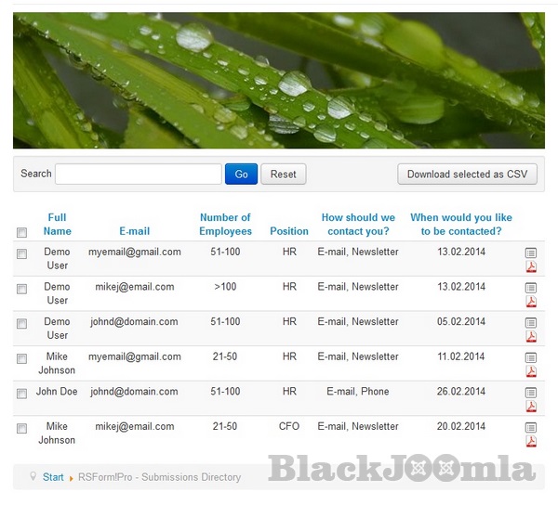Download PDF for the CFO submission
Viewport: 558px width, 505px height.
[x=531, y=442]
